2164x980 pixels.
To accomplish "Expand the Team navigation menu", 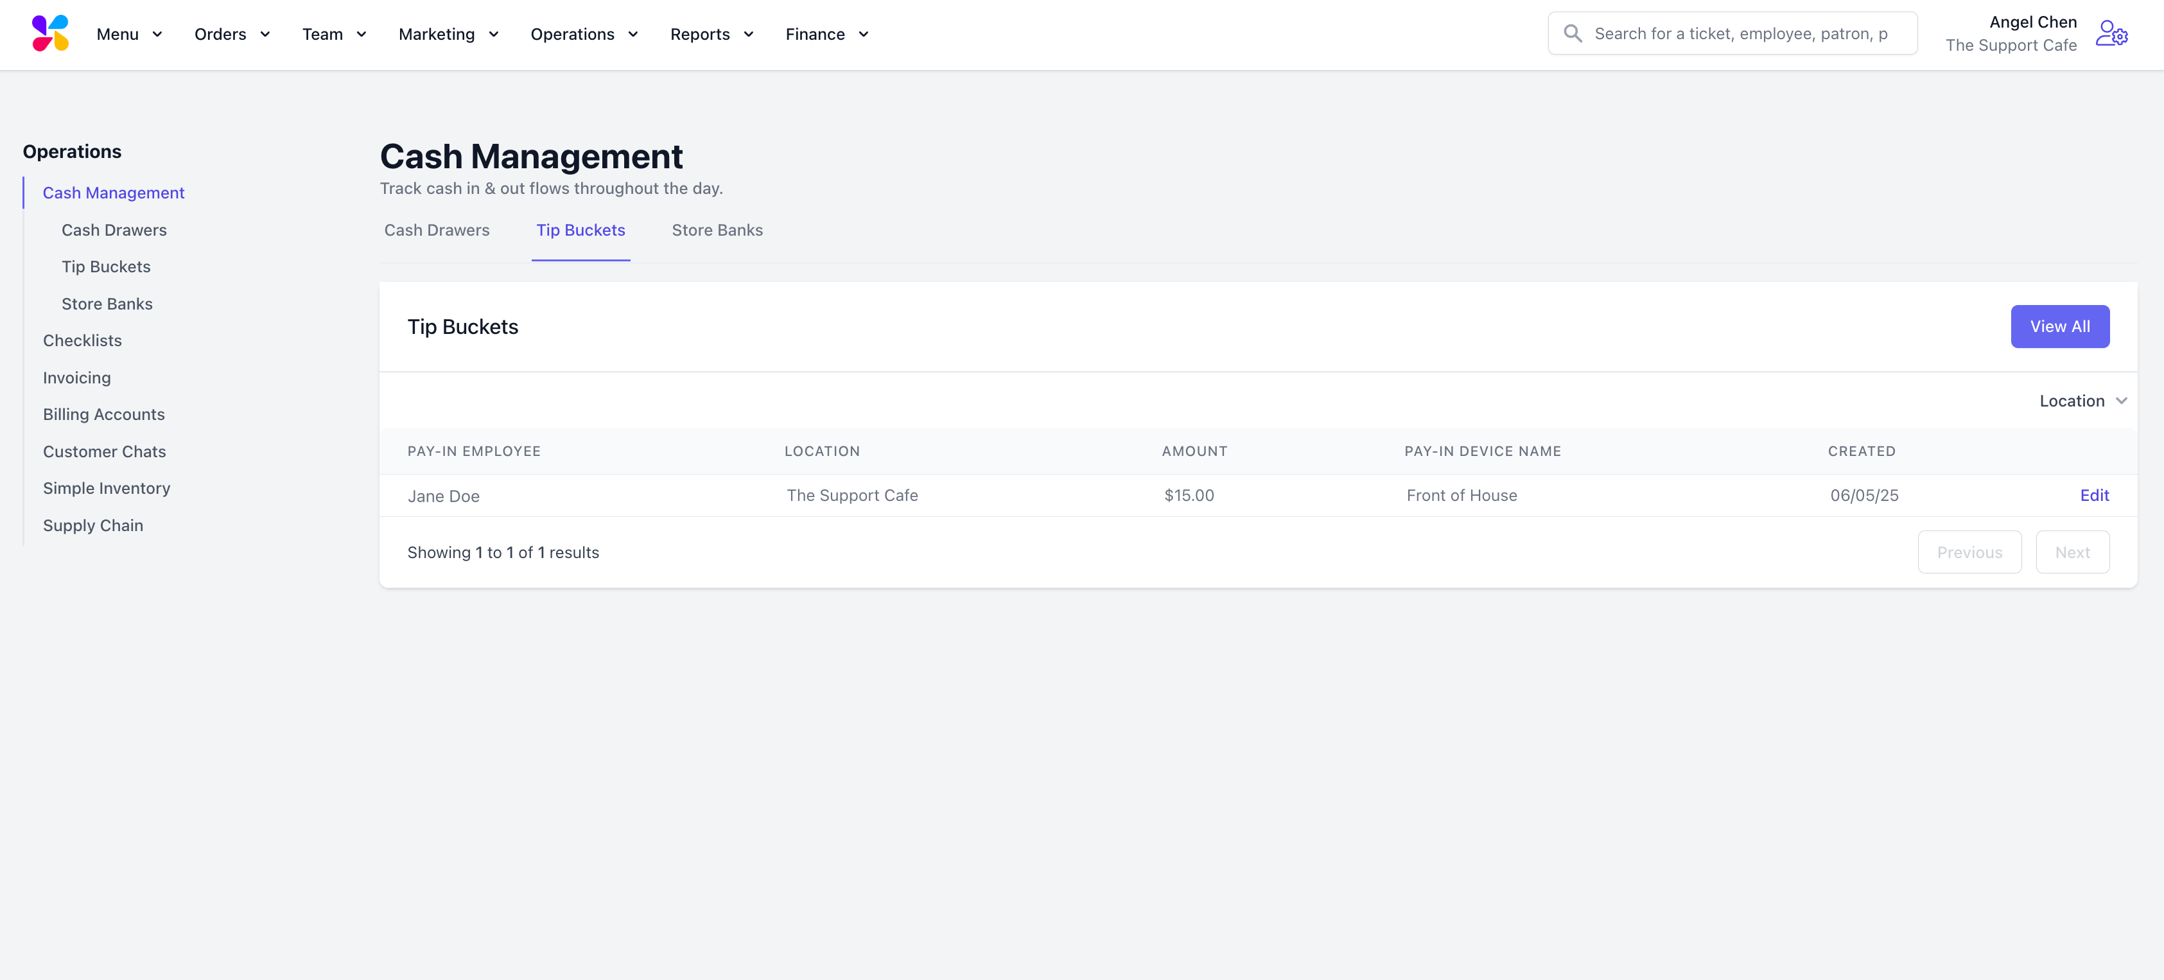I will pos(335,35).
